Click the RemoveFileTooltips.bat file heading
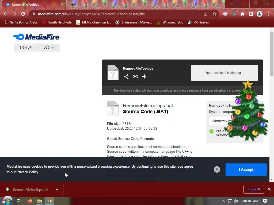Viewport: 274px width, 205px height. pyautogui.click(x=148, y=106)
